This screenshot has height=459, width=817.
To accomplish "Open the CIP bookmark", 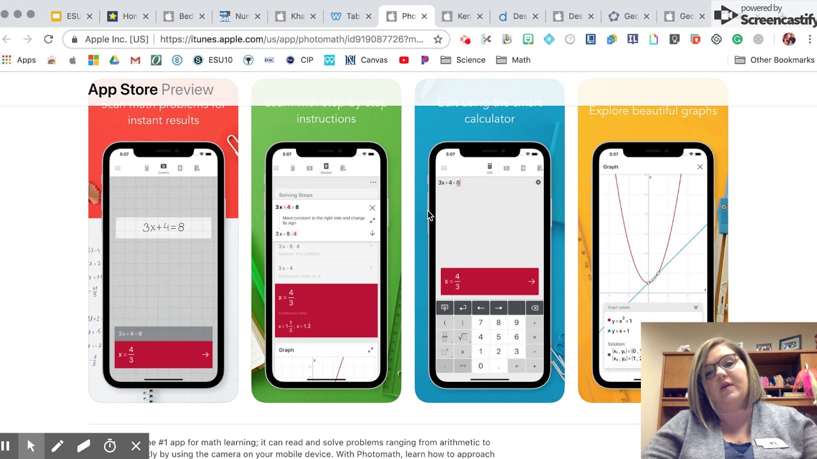I will (x=299, y=60).
